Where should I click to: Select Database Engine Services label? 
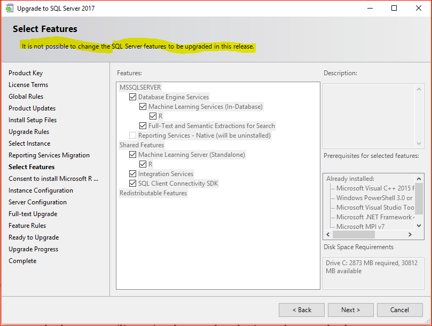pos(174,97)
